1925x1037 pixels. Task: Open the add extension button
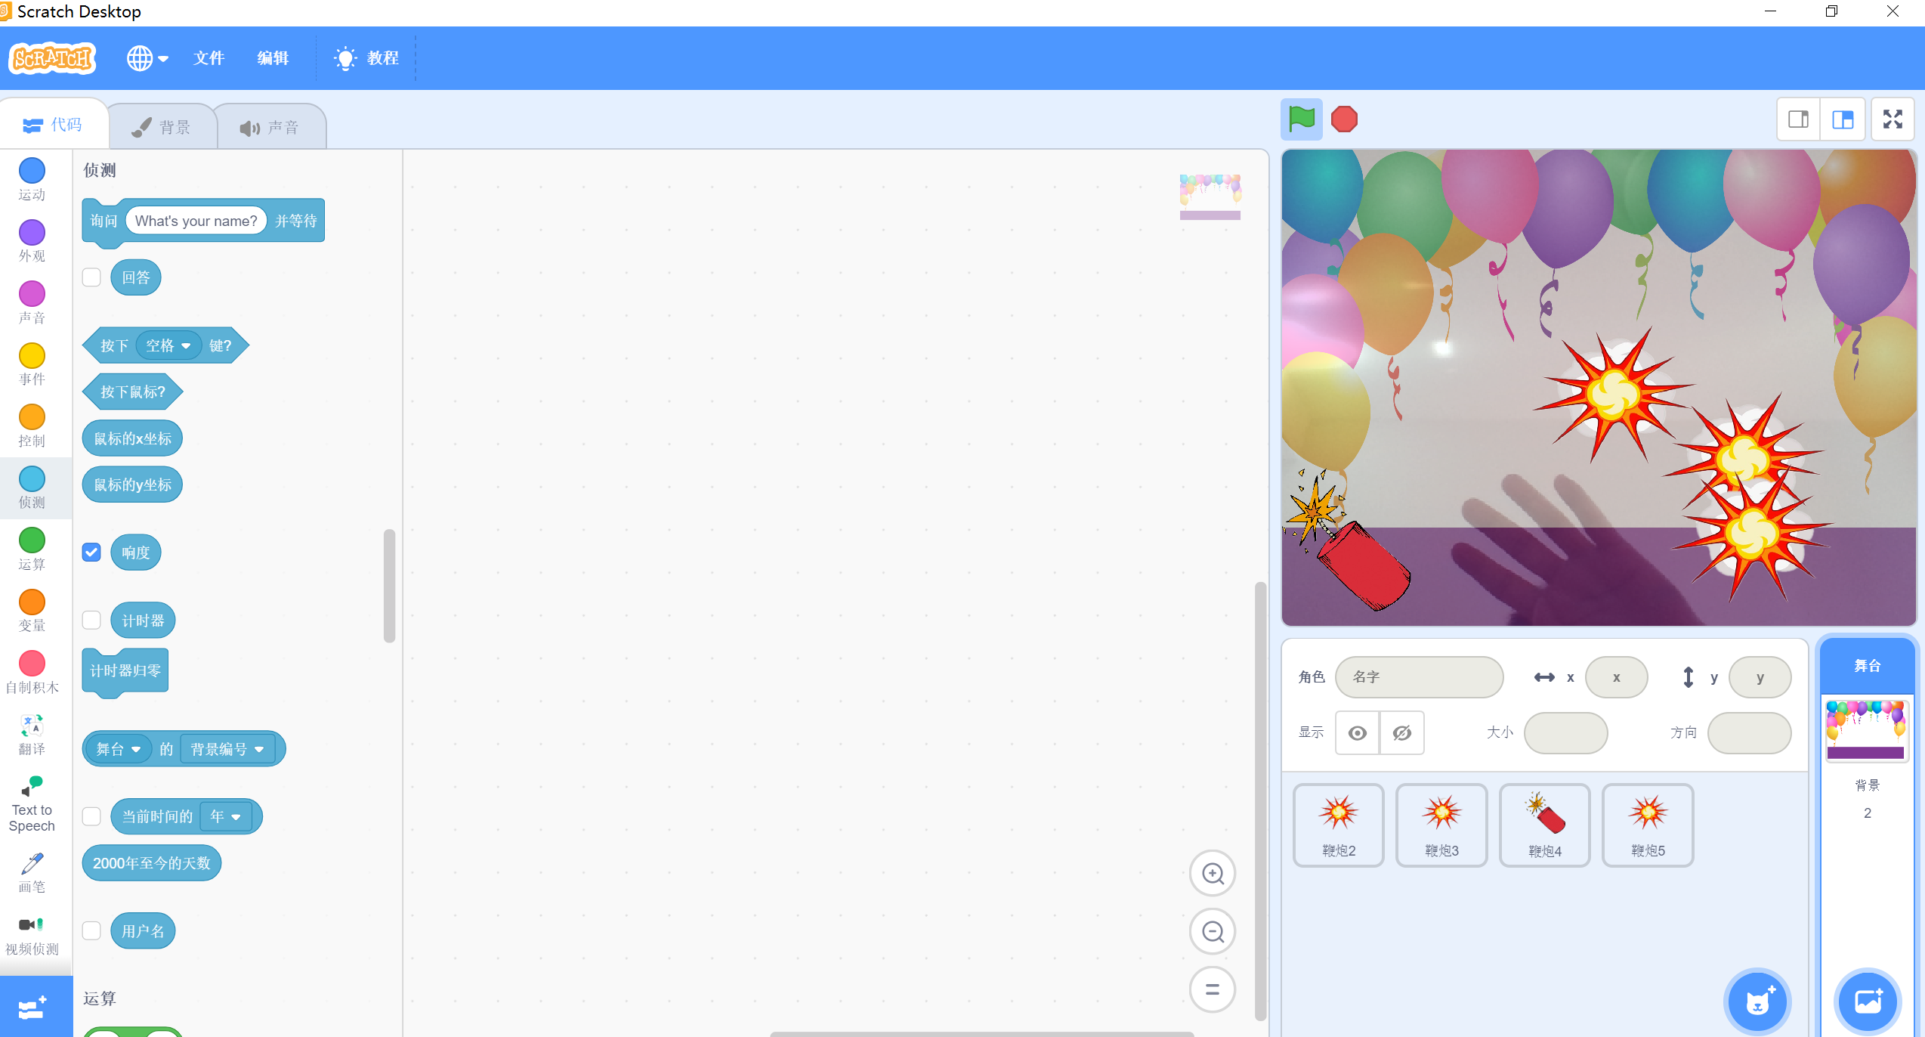tap(33, 1008)
